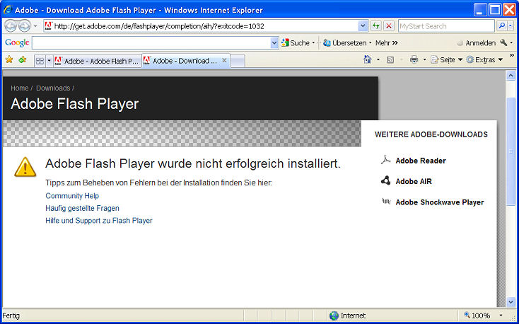Click the yellow warning triangle icon
This screenshot has height=324, width=519.
click(25, 167)
